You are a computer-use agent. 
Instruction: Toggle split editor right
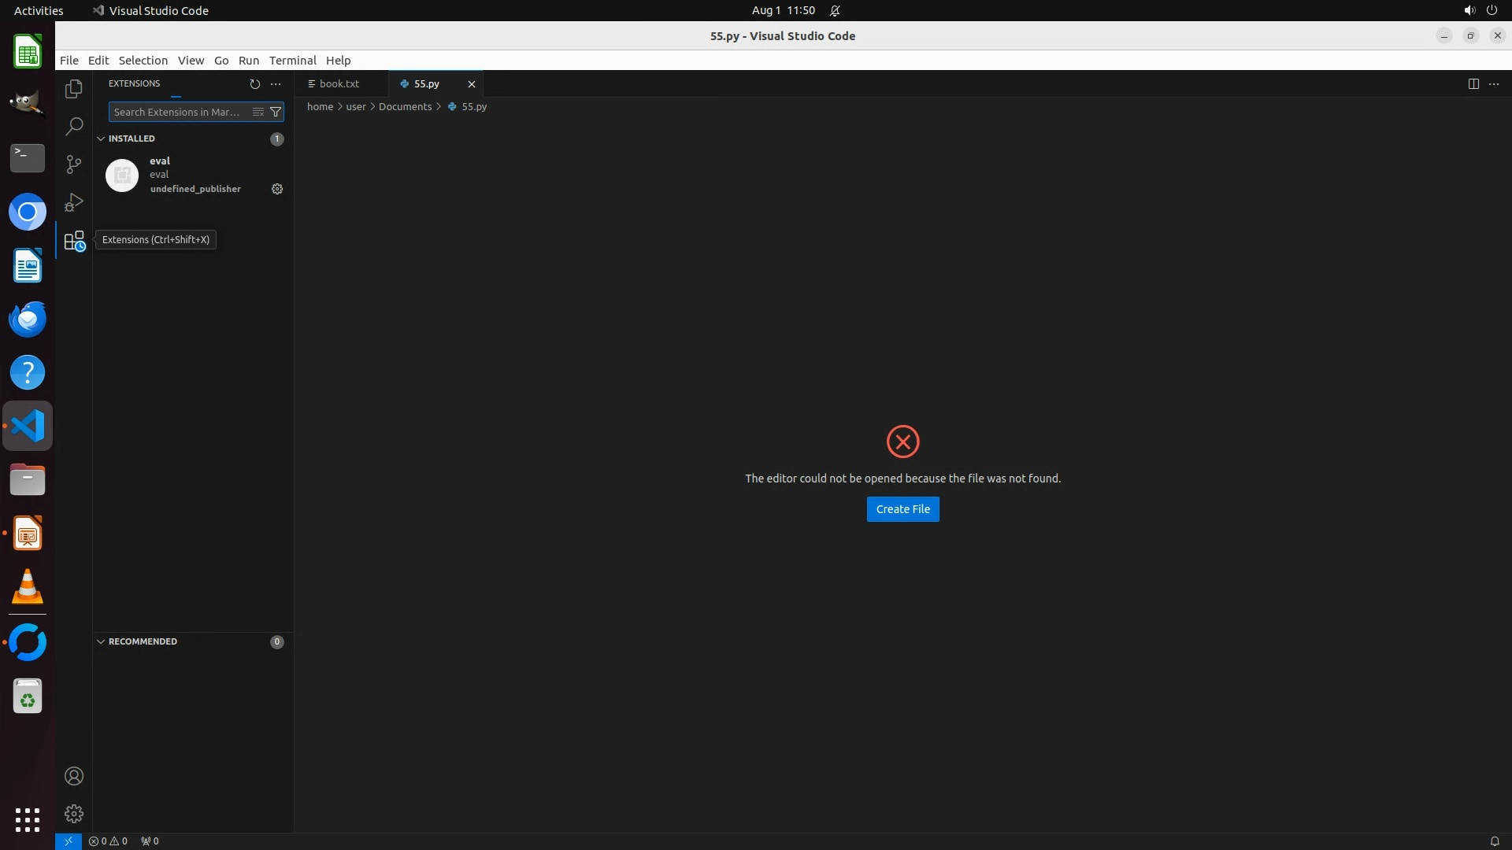1473,83
